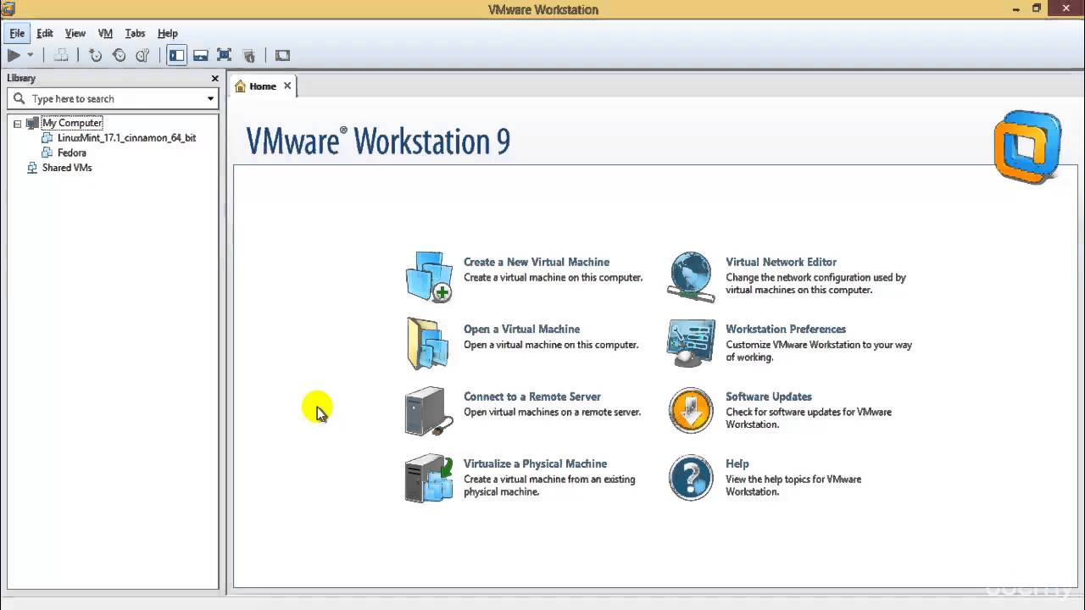Click the Software Updates download icon
This screenshot has height=610, width=1085.
(691, 411)
